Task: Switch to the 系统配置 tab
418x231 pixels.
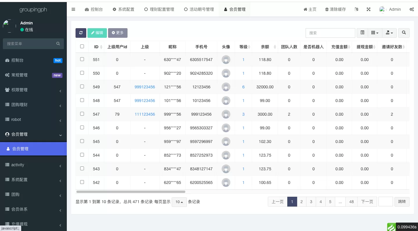Action: coord(123,9)
